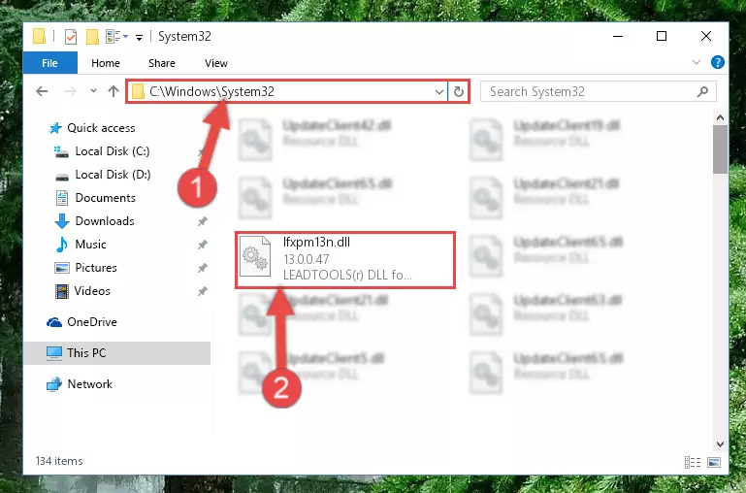The image size is (746, 493).
Task: Click the search magnifier icon
Action: 702,91
